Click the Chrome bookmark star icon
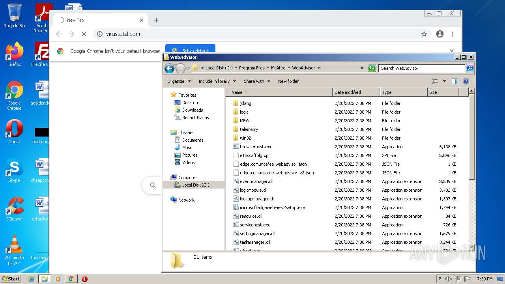This screenshot has width=505, height=284. click(x=424, y=34)
